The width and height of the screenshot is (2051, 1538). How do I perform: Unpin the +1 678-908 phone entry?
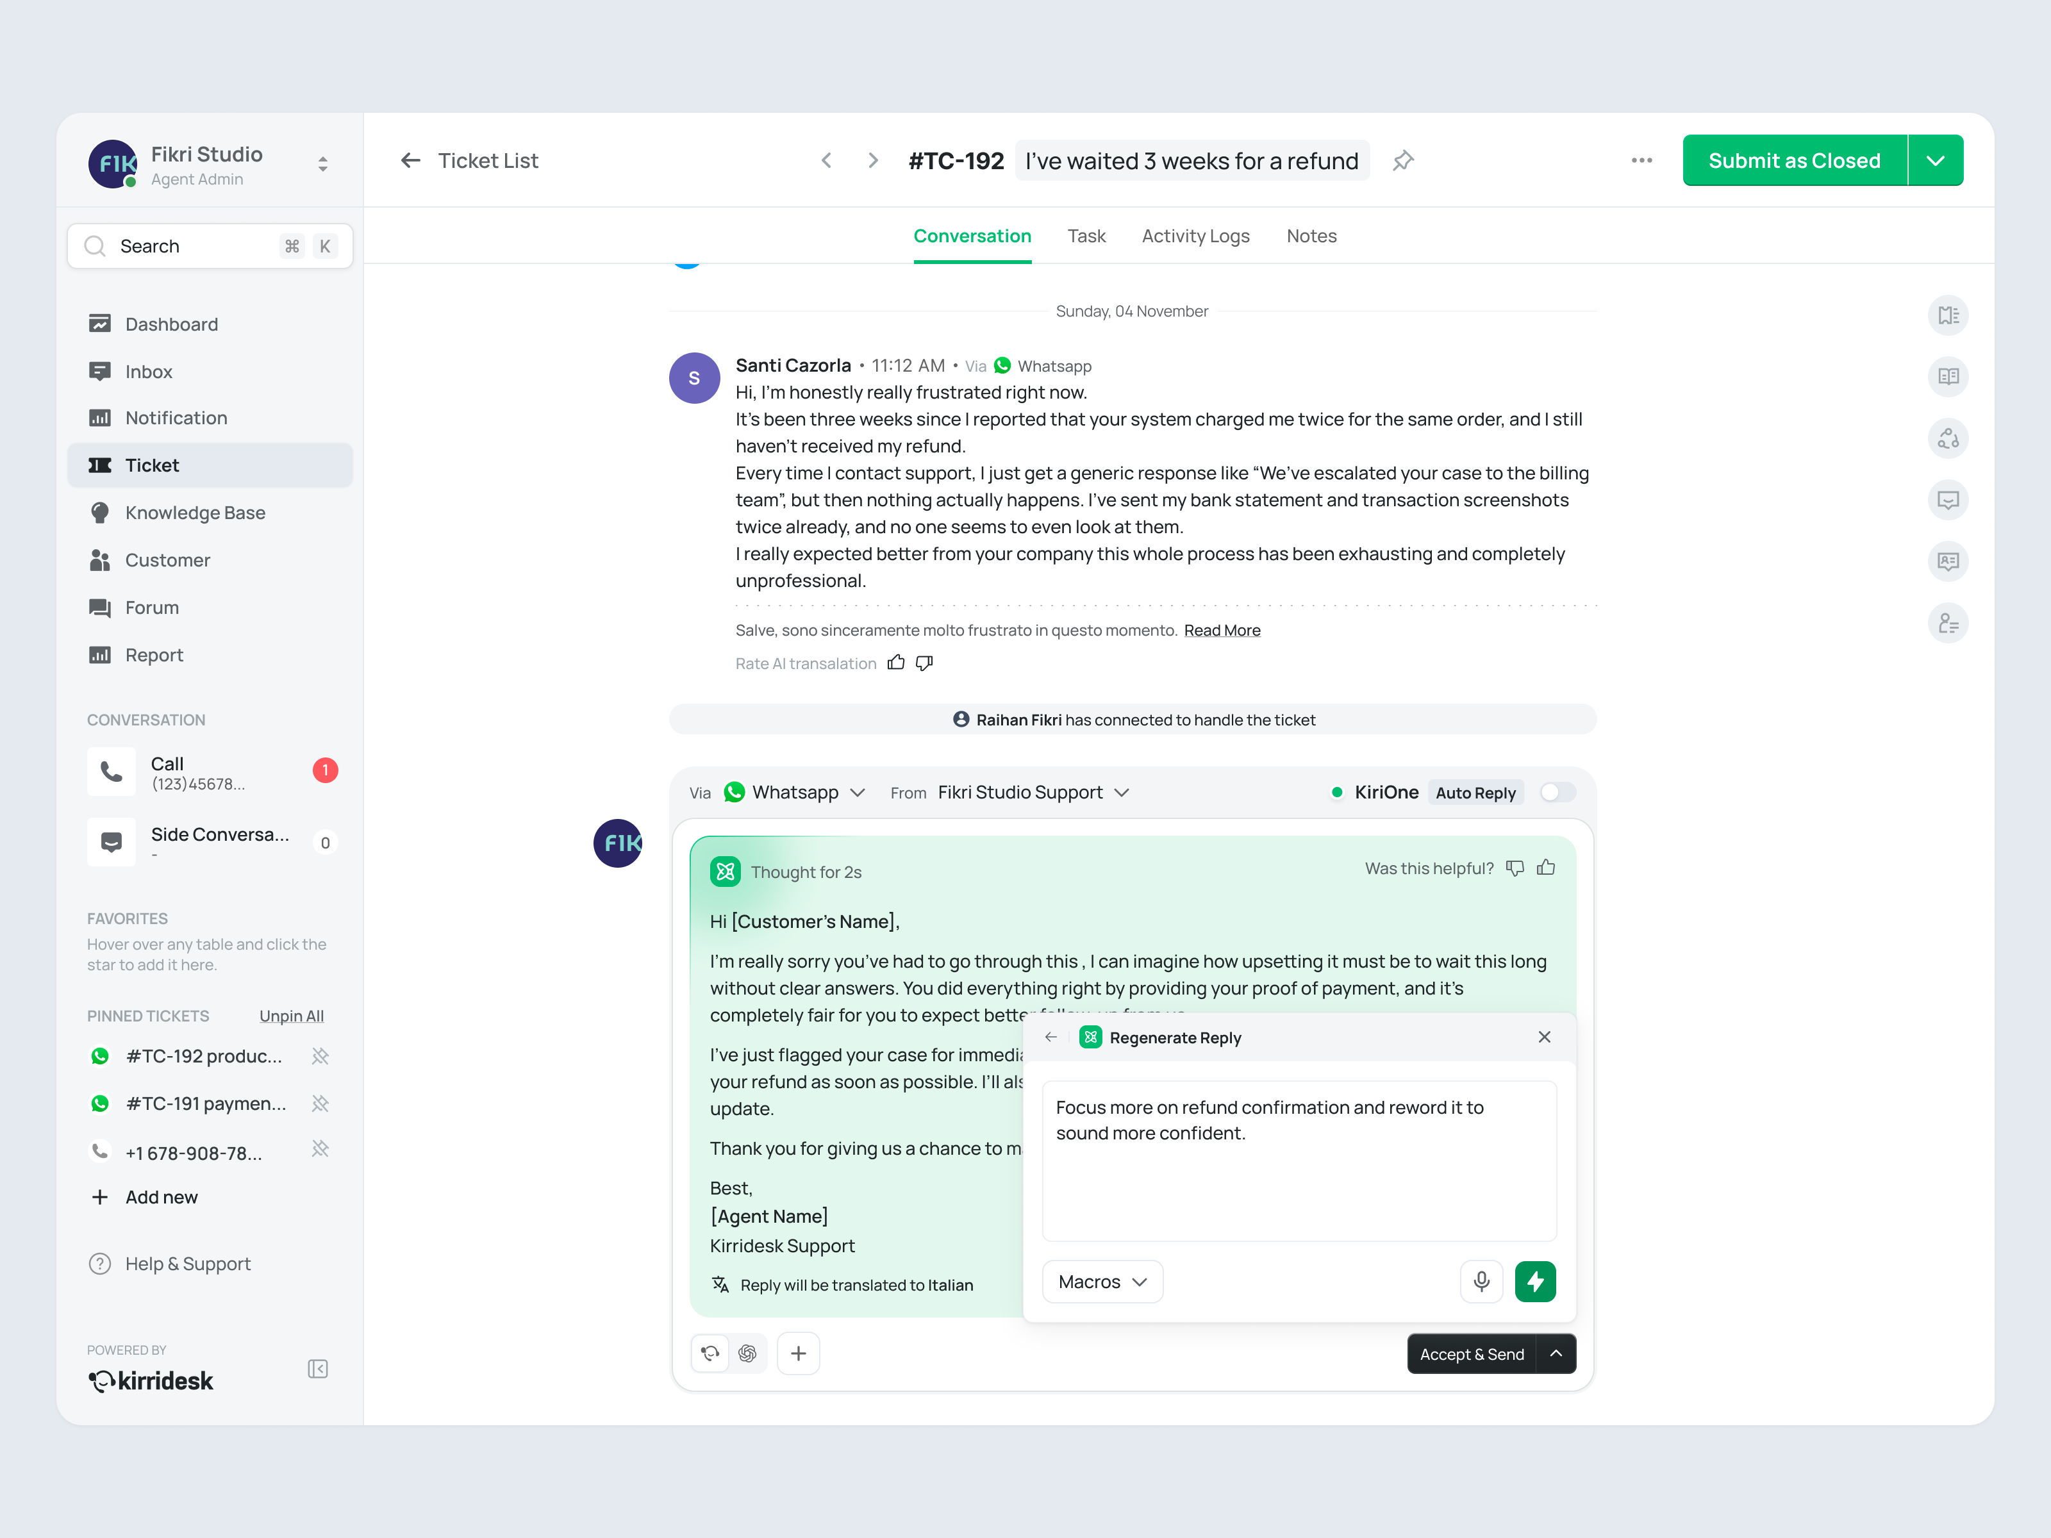click(x=320, y=1148)
